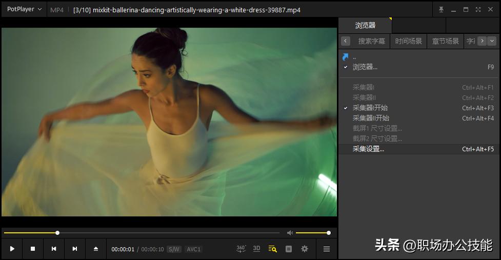The width and height of the screenshot is (501, 260).
Task: Seek within the video progress bar
Action: coord(142,233)
